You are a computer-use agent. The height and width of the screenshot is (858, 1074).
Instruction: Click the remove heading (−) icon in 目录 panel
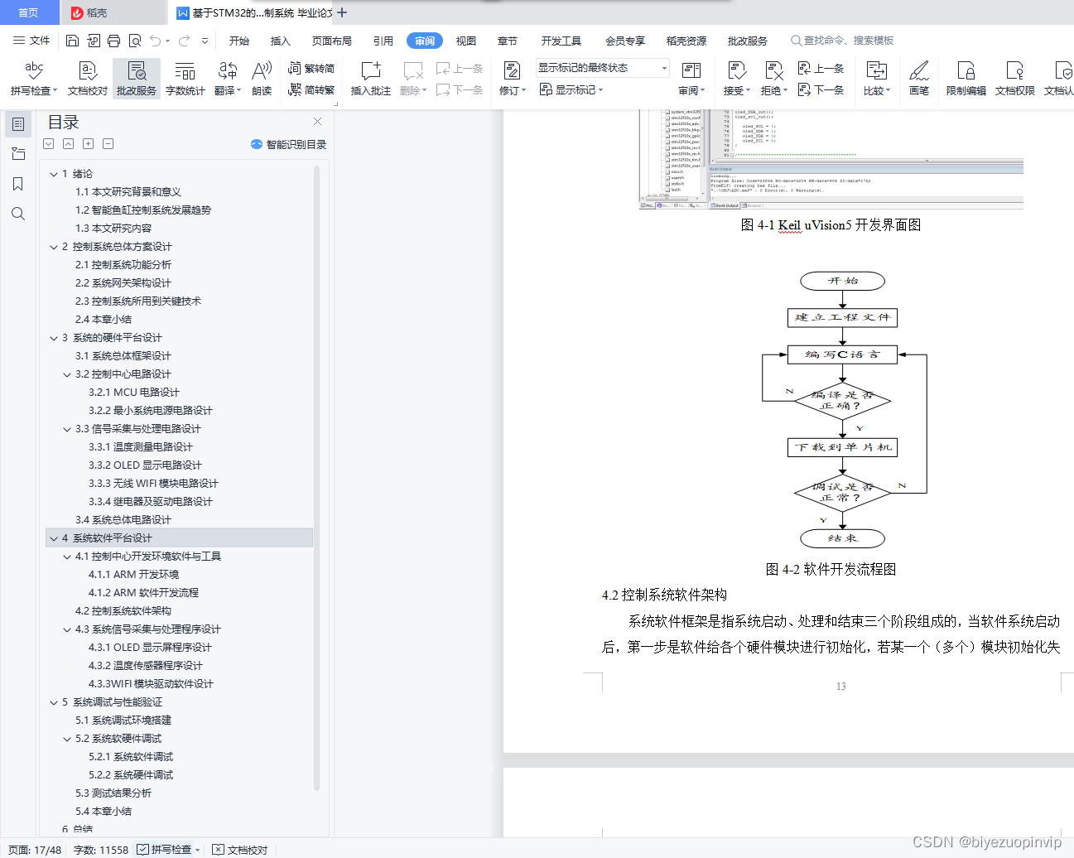pyautogui.click(x=108, y=144)
